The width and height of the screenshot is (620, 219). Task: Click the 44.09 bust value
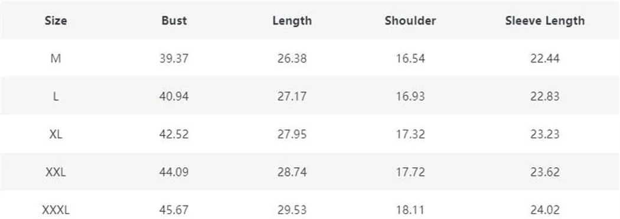(174, 172)
